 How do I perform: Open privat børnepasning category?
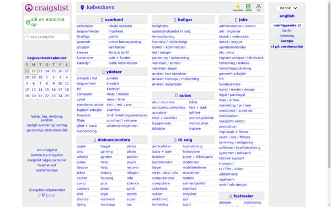click(x=125, y=42)
